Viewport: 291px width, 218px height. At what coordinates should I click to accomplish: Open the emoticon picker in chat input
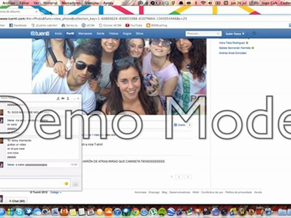pyautogui.click(x=66, y=183)
